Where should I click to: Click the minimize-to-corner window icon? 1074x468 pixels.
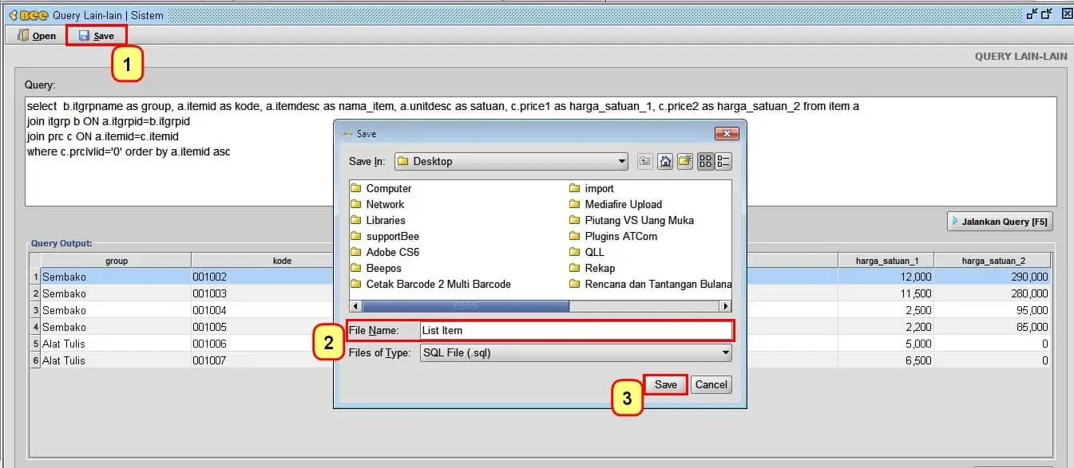1032,14
